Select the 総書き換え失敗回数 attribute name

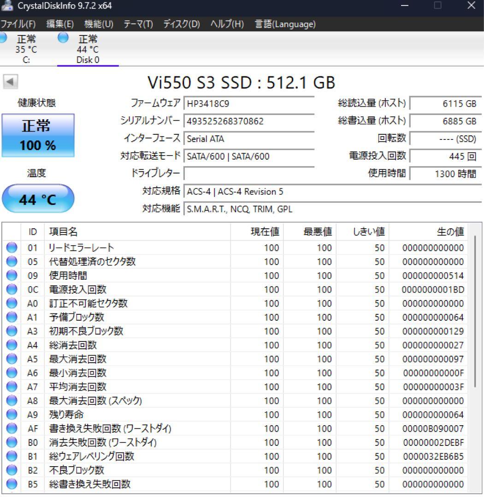click(89, 484)
